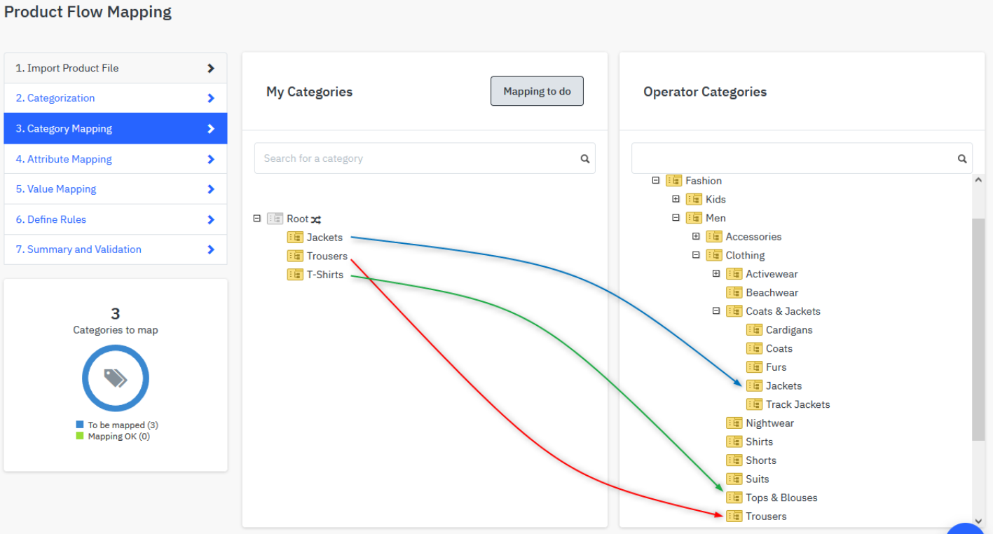Click the Mapping to do button
The height and width of the screenshot is (534, 993).
pyautogui.click(x=537, y=91)
